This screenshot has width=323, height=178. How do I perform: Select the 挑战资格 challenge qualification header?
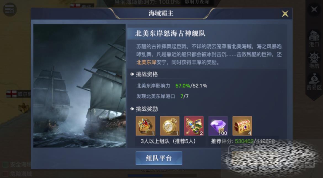coord(147,74)
